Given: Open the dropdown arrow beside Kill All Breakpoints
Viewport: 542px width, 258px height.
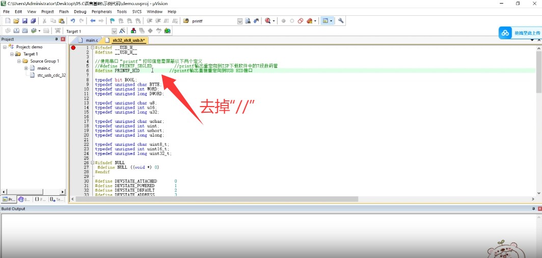Looking at the screenshot, I should click(x=315, y=21).
